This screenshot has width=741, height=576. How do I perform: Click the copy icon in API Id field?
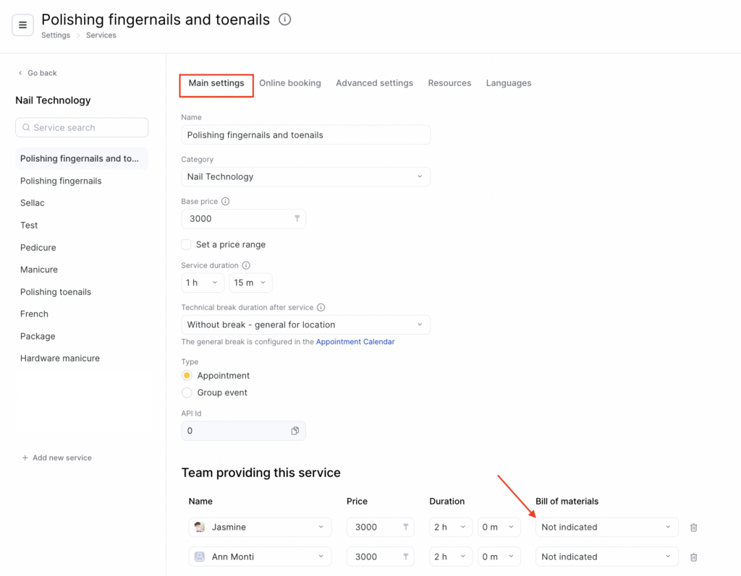coord(295,431)
